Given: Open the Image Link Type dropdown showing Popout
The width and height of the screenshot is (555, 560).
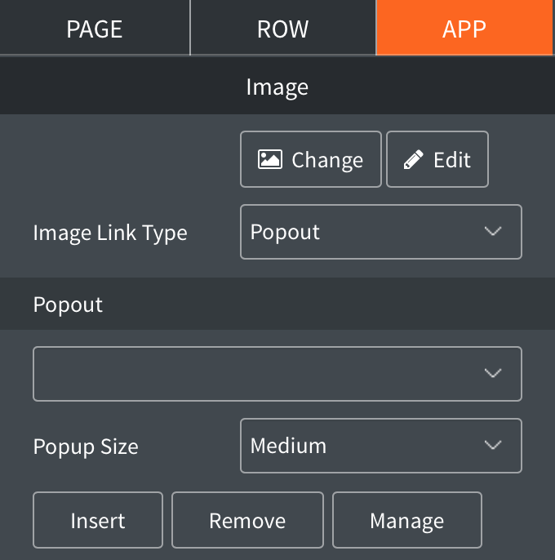Looking at the screenshot, I should [380, 232].
